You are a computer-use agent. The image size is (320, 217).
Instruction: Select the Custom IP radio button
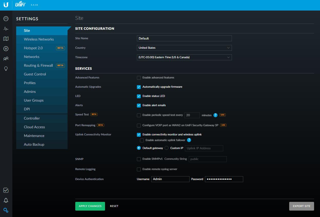pyautogui.click(x=166, y=148)
